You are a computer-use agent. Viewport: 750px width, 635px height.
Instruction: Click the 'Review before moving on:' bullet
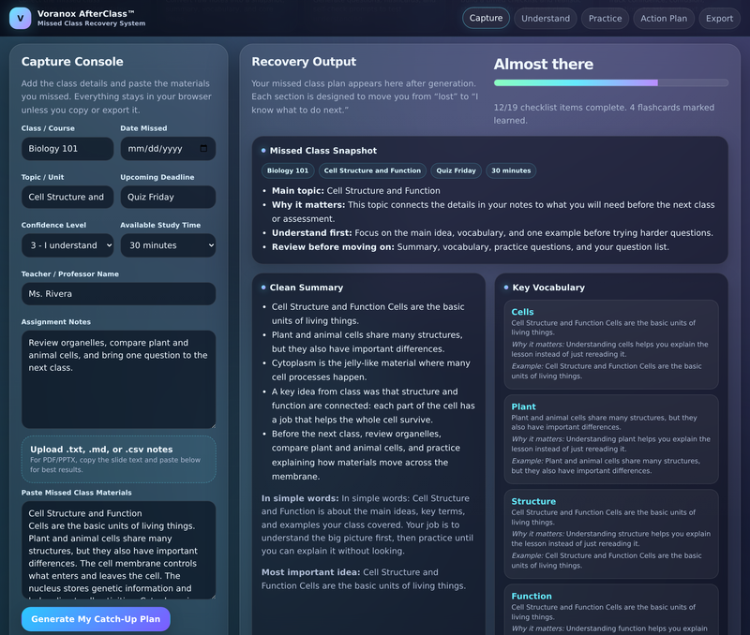(471, 247)
